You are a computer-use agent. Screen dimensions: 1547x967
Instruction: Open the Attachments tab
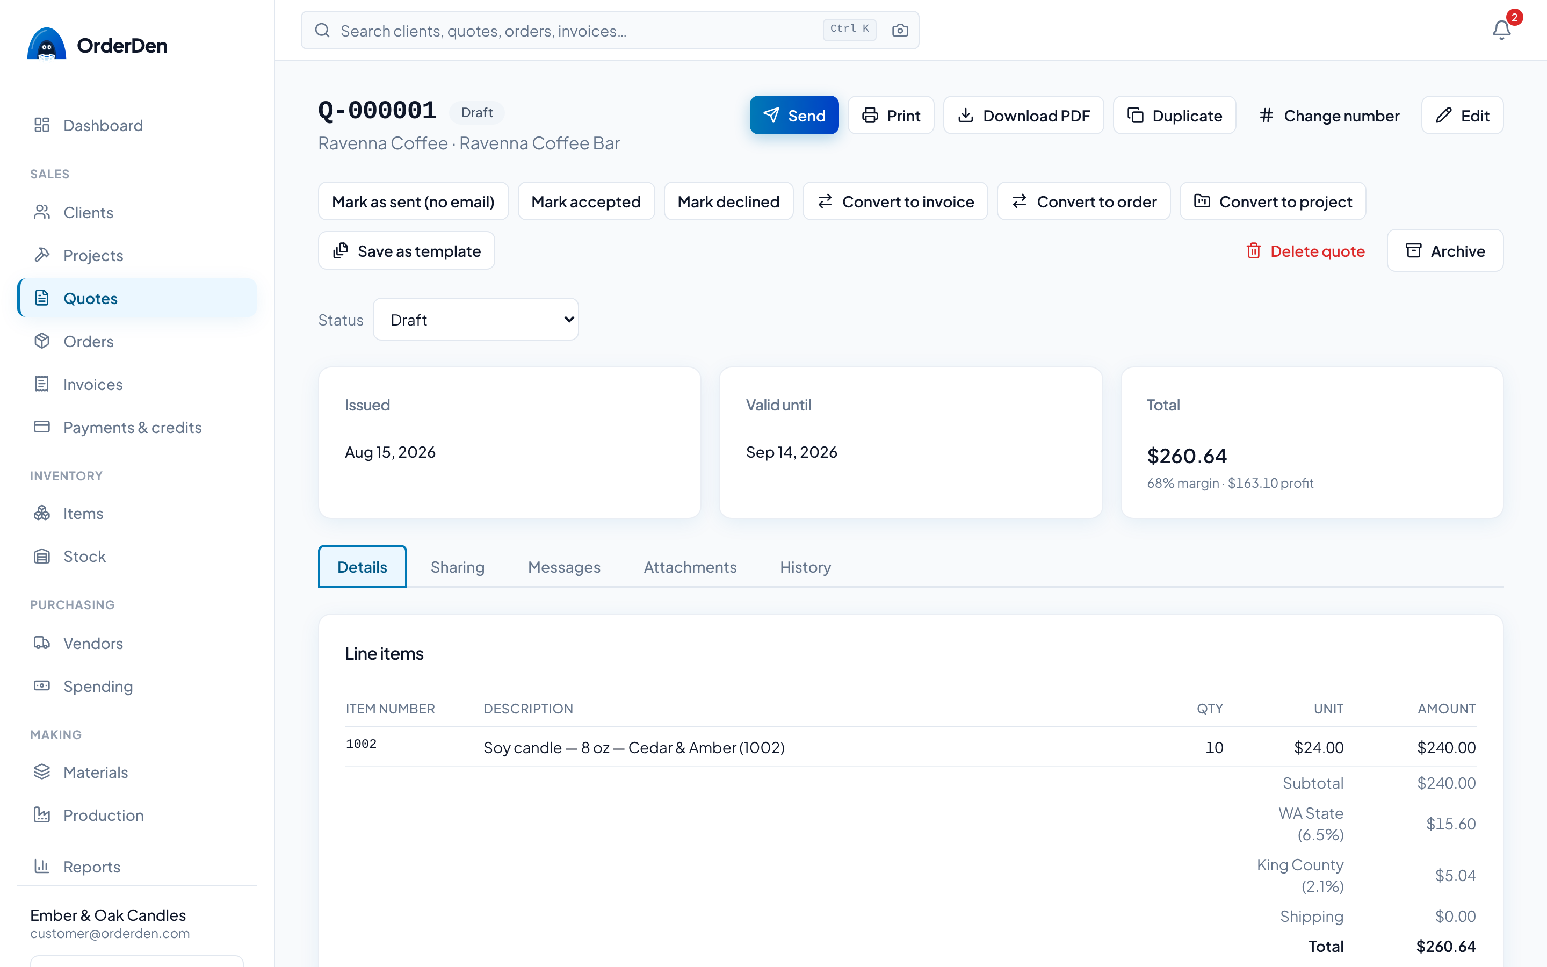[690, 567]
